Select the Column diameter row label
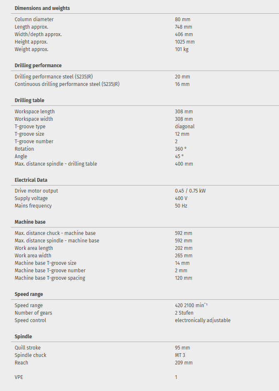This screenshot has height=391, width=279. (x=34, y=20)
